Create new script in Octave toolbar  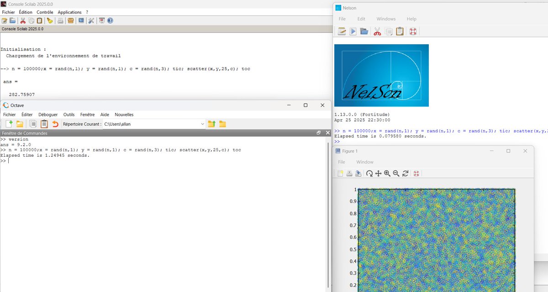[x=9, y=124]
